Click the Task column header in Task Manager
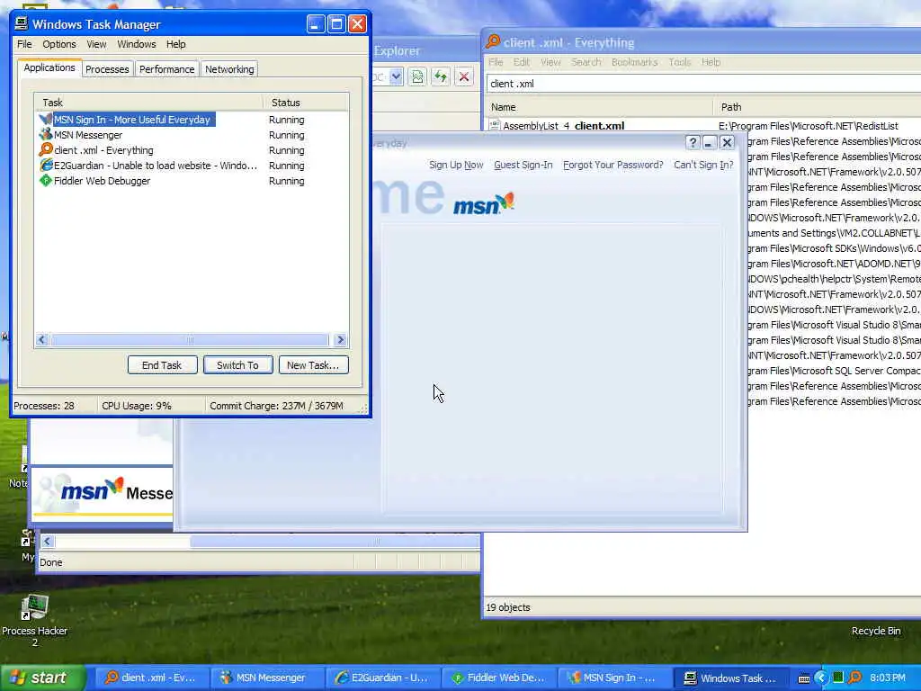This screenshot has width=921, height=691. tap(148, 103)
